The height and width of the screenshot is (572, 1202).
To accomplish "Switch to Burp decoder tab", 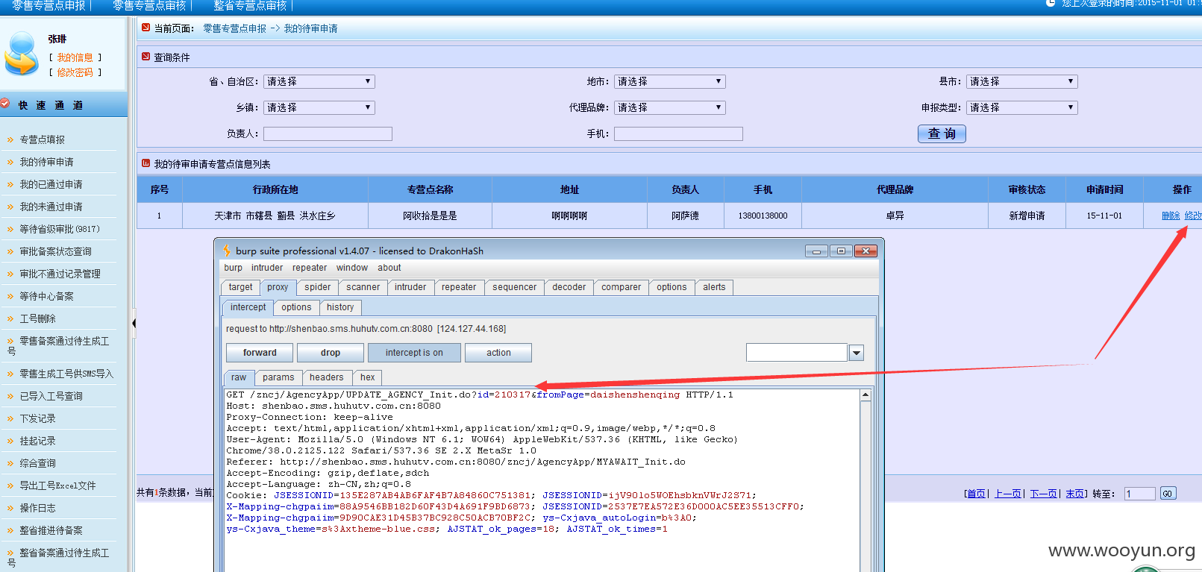I will tap(569, 287).
